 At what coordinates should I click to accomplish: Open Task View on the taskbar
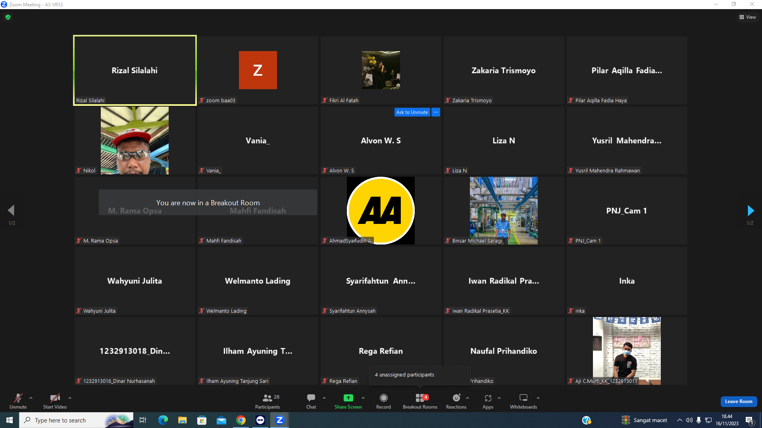tap(143, 420)
